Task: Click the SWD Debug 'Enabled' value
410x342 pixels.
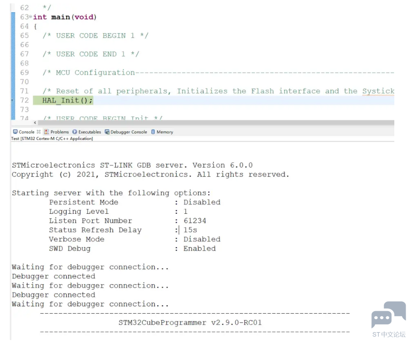Action: [199, 249]
